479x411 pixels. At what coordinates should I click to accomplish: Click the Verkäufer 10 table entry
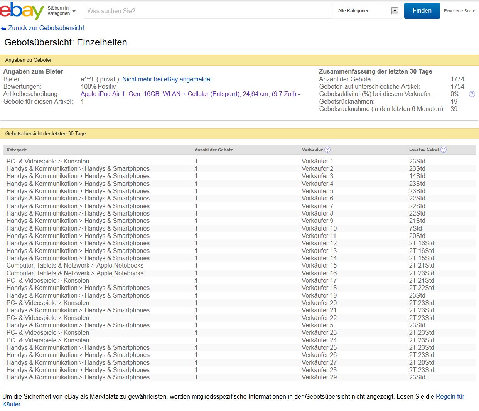(319, 228)
